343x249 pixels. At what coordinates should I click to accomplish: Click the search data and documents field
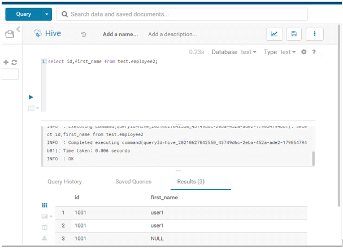pos(182,14)
